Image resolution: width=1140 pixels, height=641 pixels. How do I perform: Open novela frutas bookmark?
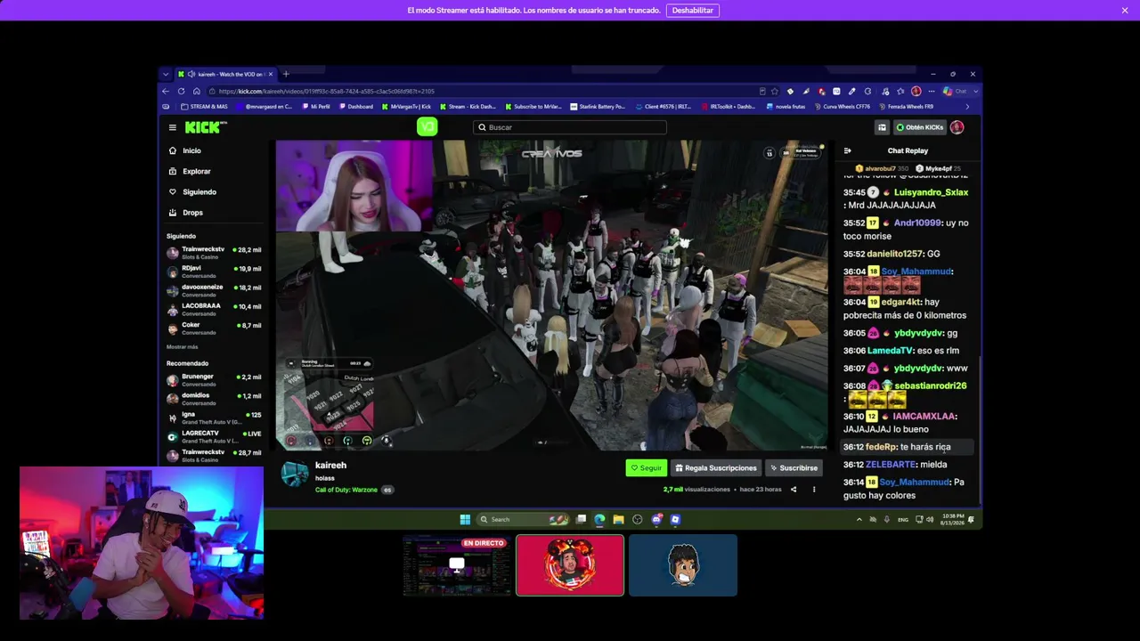(x=786, y=107)
